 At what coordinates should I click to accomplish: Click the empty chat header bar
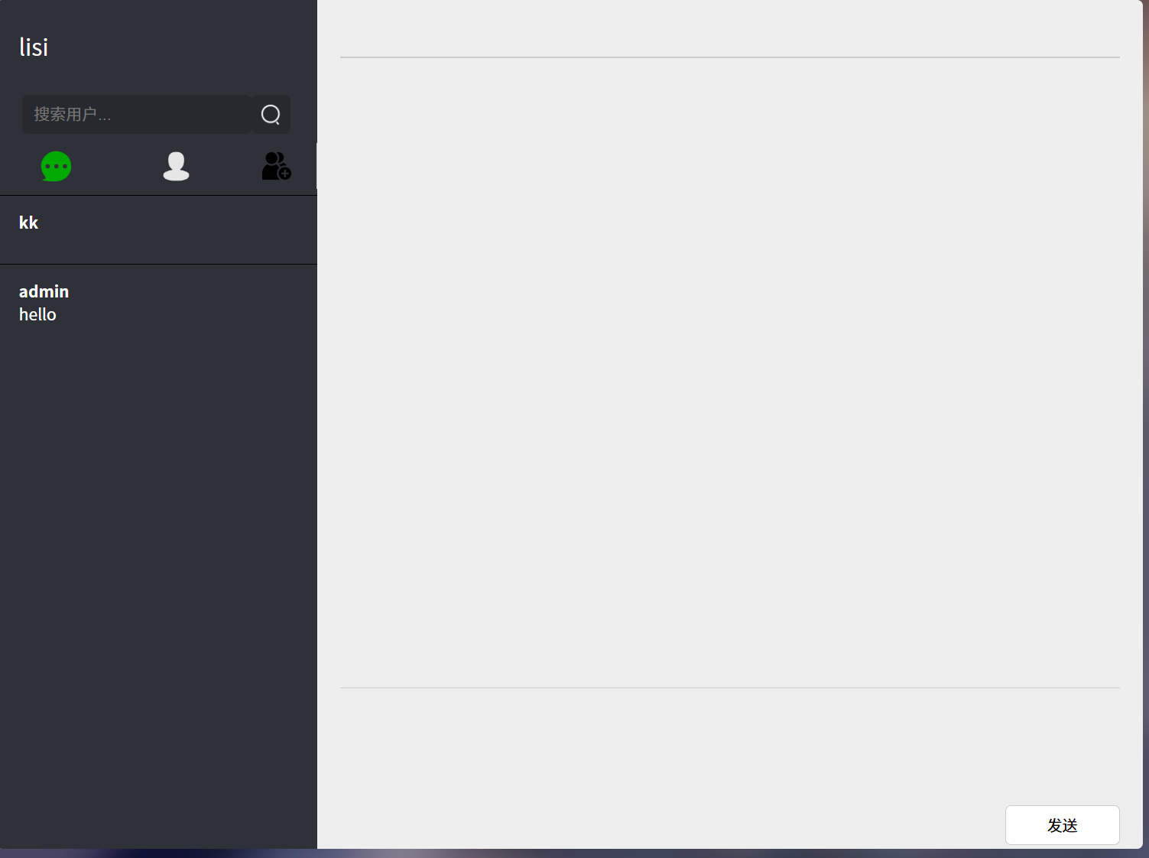730,28
